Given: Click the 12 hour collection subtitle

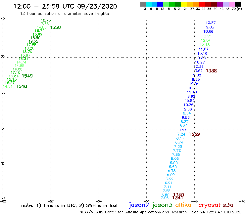Looking at the screenshot, I should tap(64, 14).
